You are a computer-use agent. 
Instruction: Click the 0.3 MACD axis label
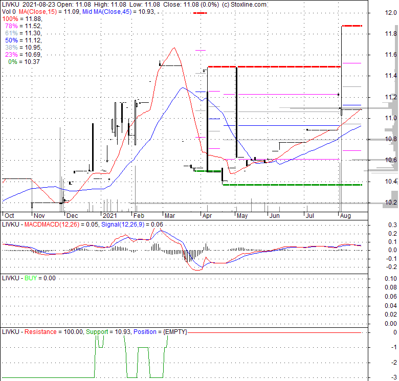pyautogui.click(x=392, y=225)
